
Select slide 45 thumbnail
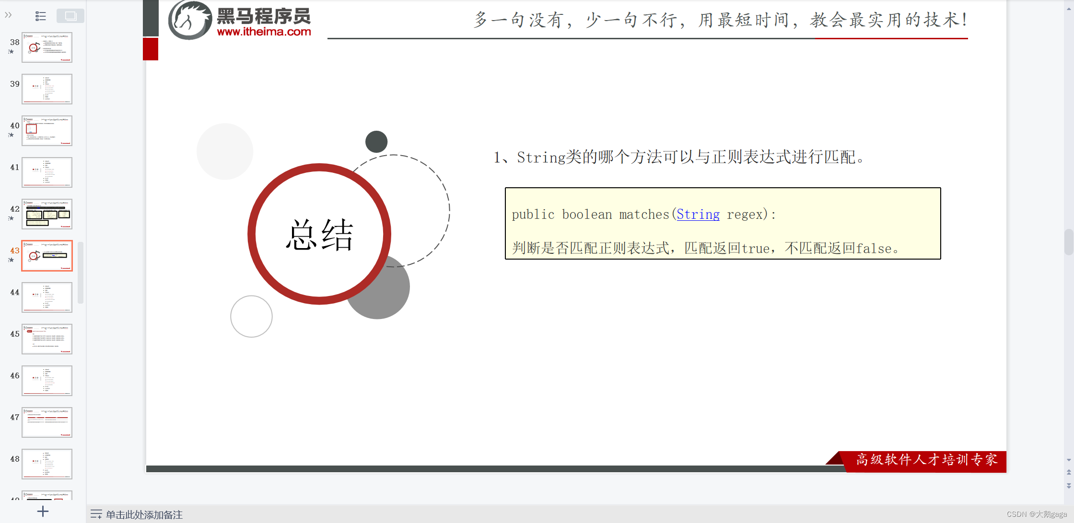click(47, 339)
